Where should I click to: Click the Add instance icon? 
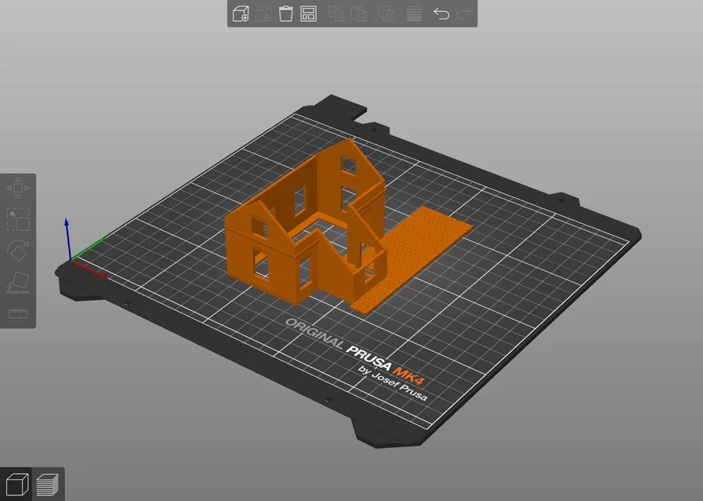click(386, 14)
